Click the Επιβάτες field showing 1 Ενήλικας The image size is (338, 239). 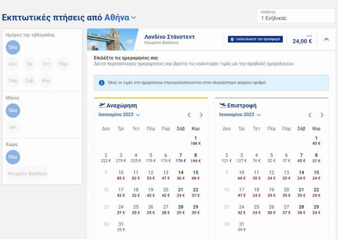pyautogui.click(x=296, y=16)
